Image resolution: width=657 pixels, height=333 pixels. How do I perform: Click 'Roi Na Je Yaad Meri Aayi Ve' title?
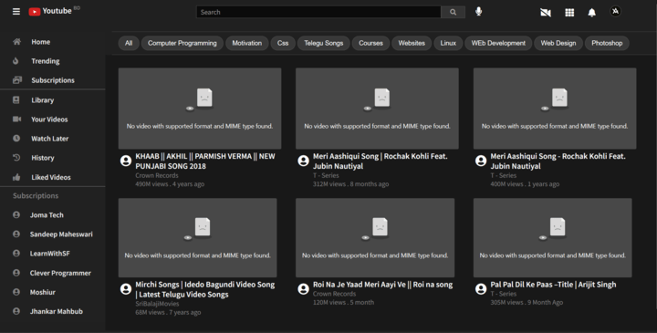382,285
